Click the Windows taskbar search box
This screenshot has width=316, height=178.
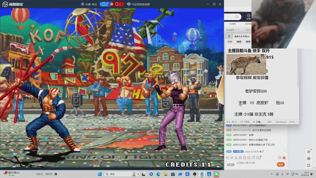point(122,174)
